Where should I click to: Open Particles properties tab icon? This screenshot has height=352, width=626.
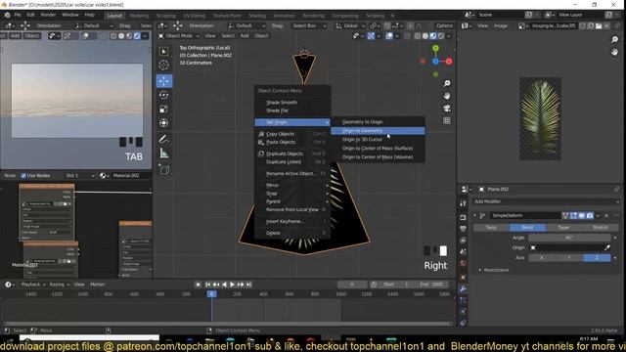[x=463, y=300]
